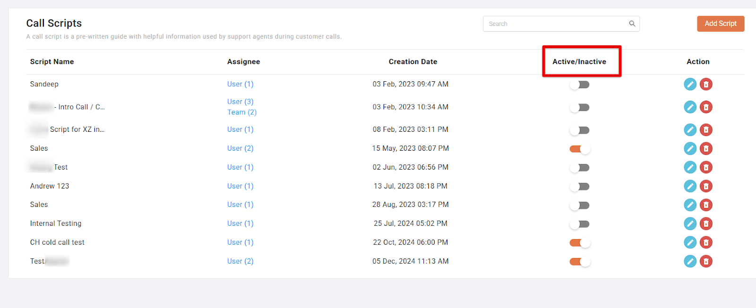This screenshot has width=756, height=308.
Task: View User (2) for Sales from 15 May
Action: coord(240,148)
